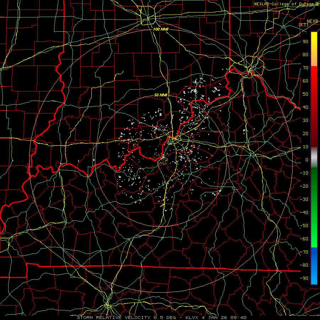Select the 0 value on the velocity scale

pos(307,160)
